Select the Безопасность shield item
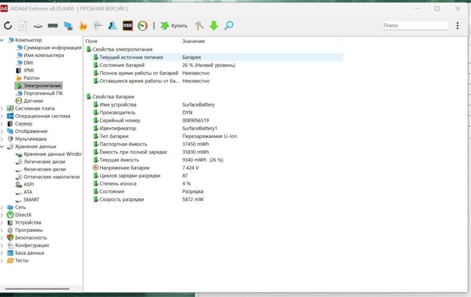471x297 pixels. point(31,238)
